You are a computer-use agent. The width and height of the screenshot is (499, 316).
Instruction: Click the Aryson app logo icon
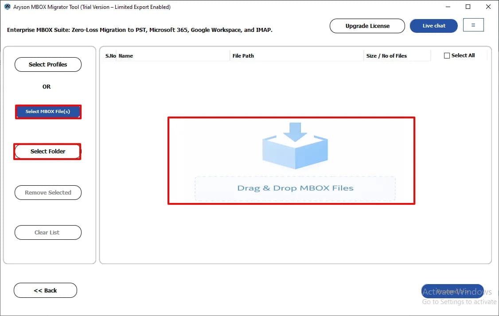pyautogui.click(x=8, y=7)
